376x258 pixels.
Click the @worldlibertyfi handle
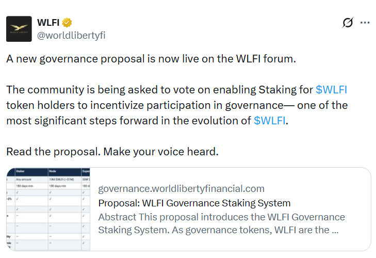tap(71, 35)
